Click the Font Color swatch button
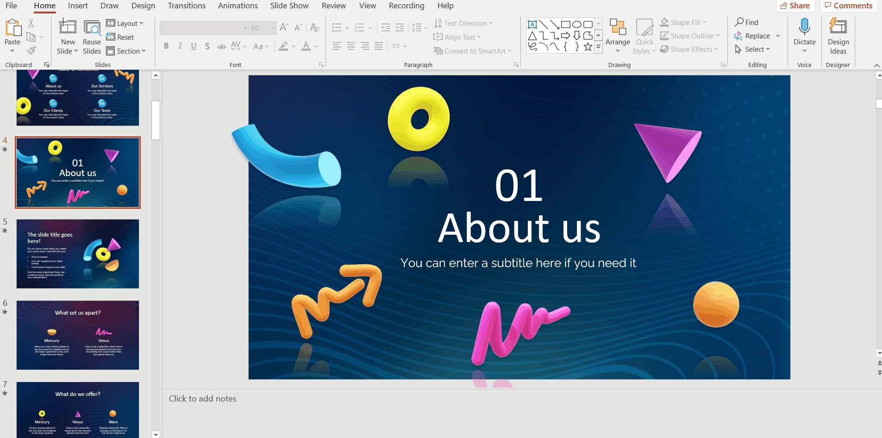 click(306, 46)
